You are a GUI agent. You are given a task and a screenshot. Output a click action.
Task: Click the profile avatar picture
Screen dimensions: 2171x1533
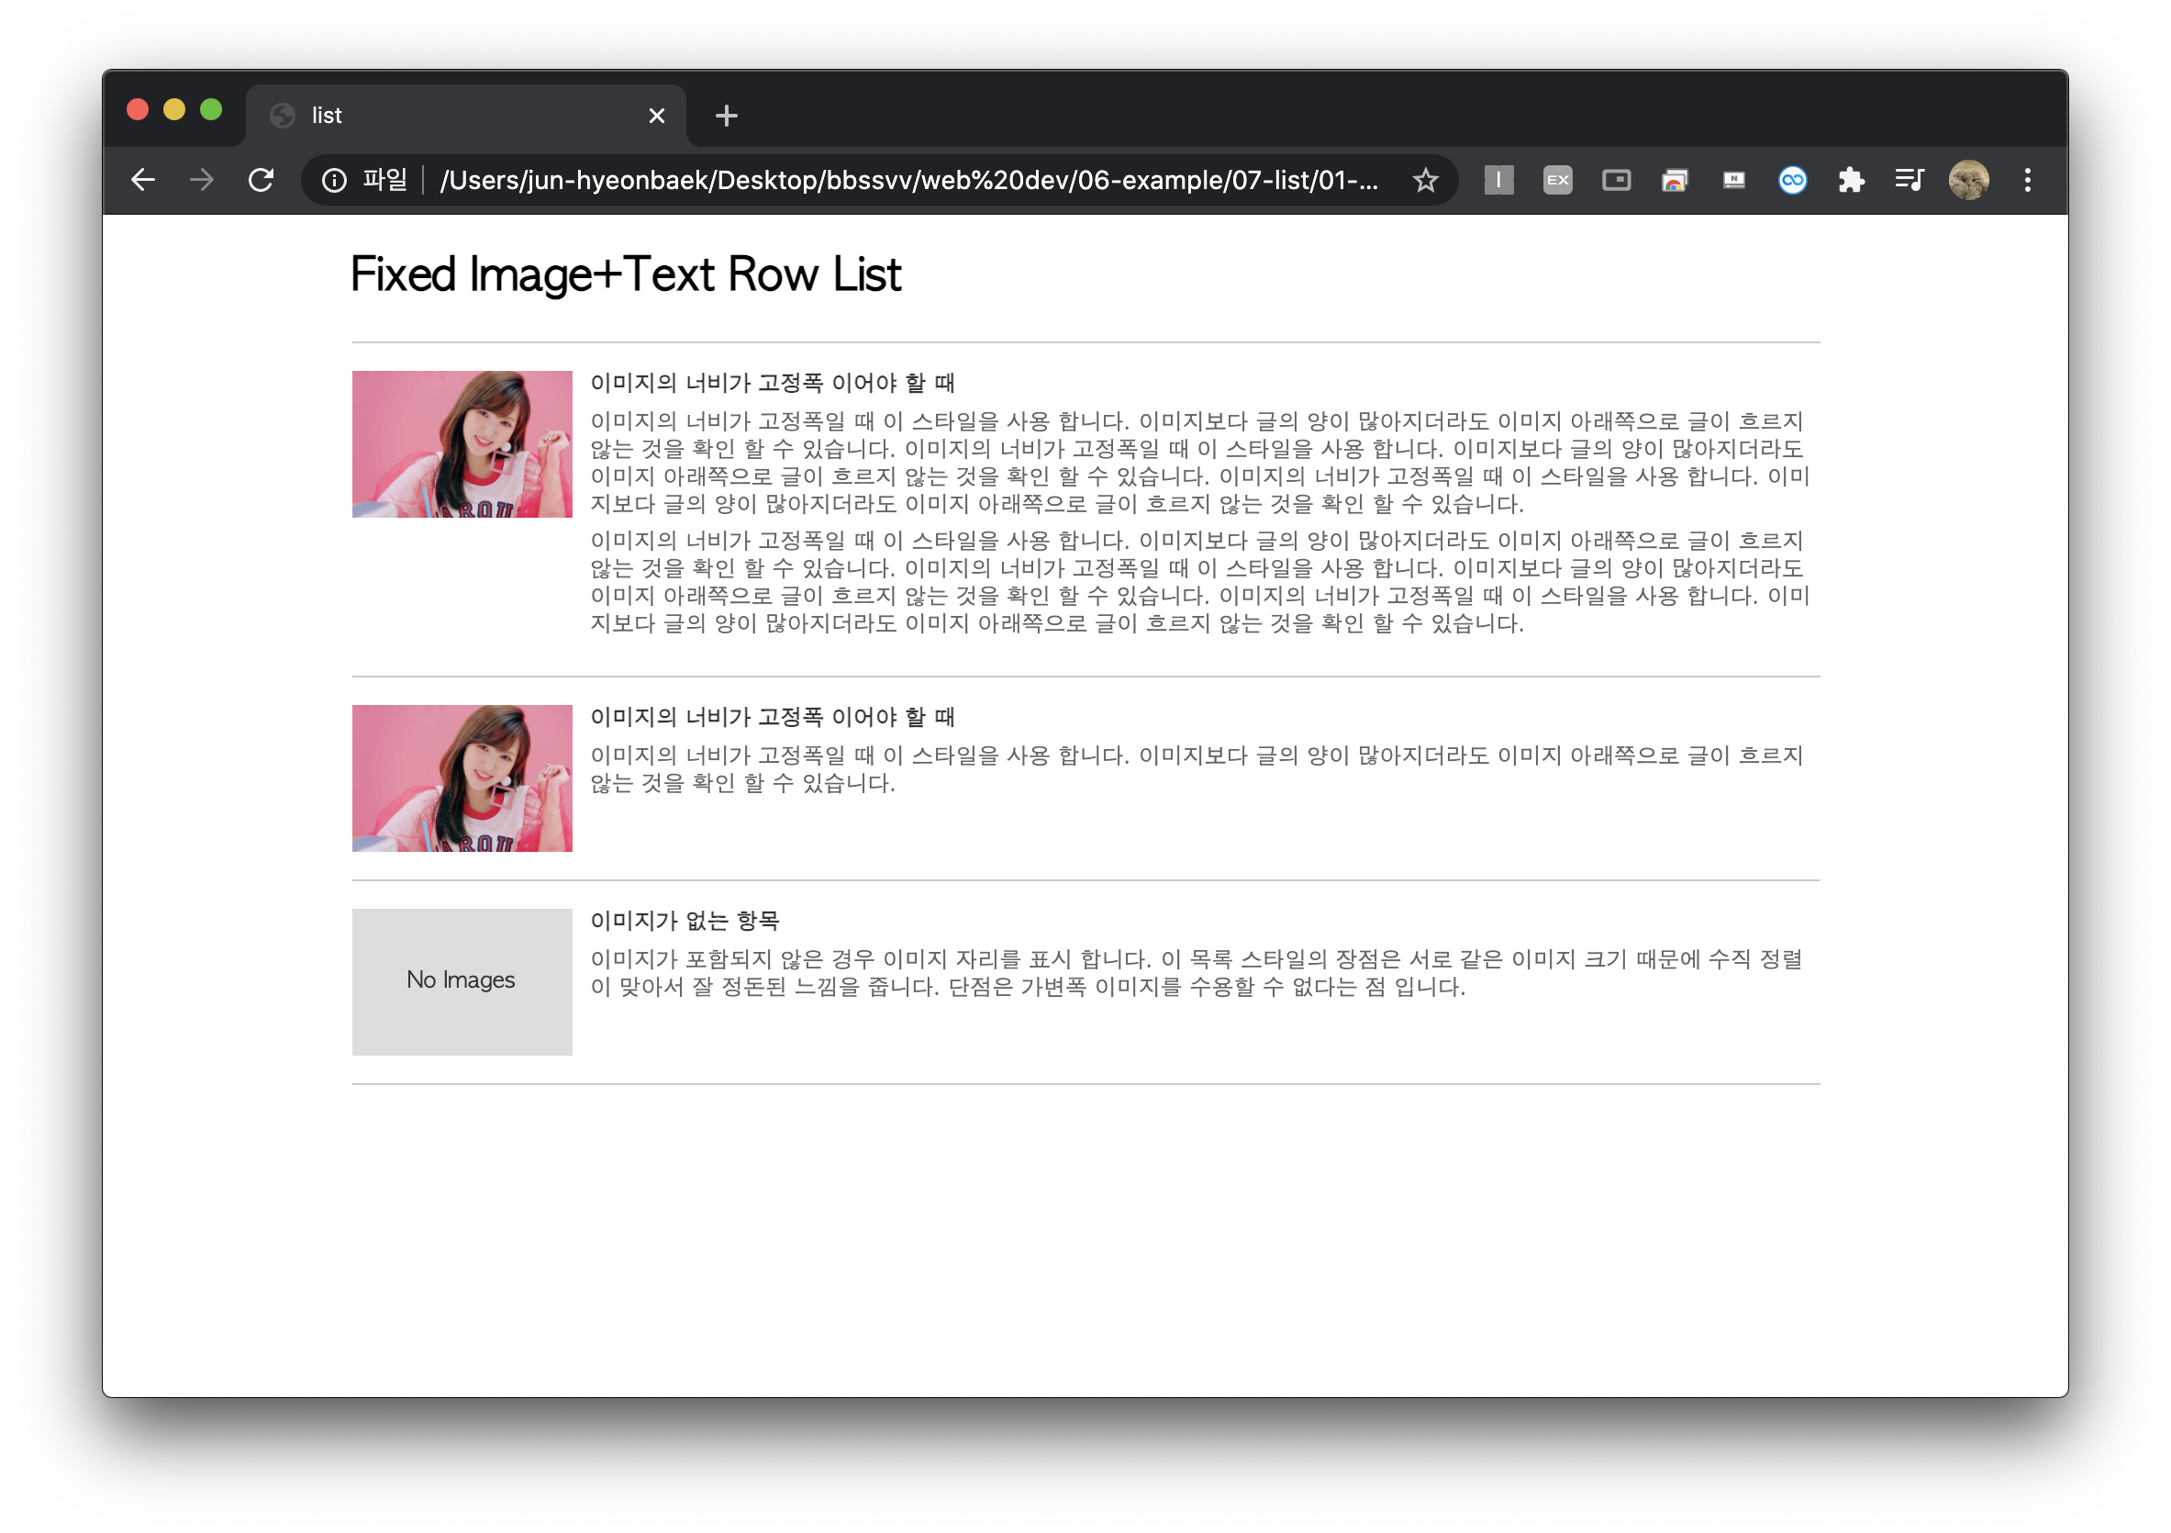[1968, 180]
